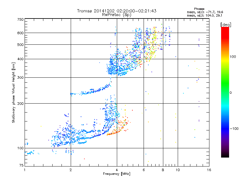The width and height of the screenshot is (246, 185).
Task: Click the y-axis tick label '75'
Action: pyautogui.click(x=22, y=165)
